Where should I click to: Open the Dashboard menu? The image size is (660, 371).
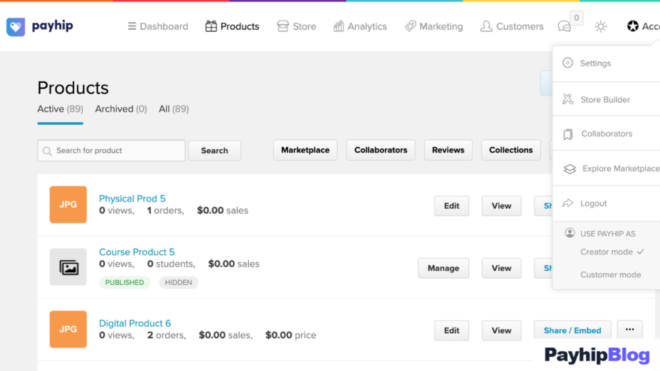click(158, 26)
